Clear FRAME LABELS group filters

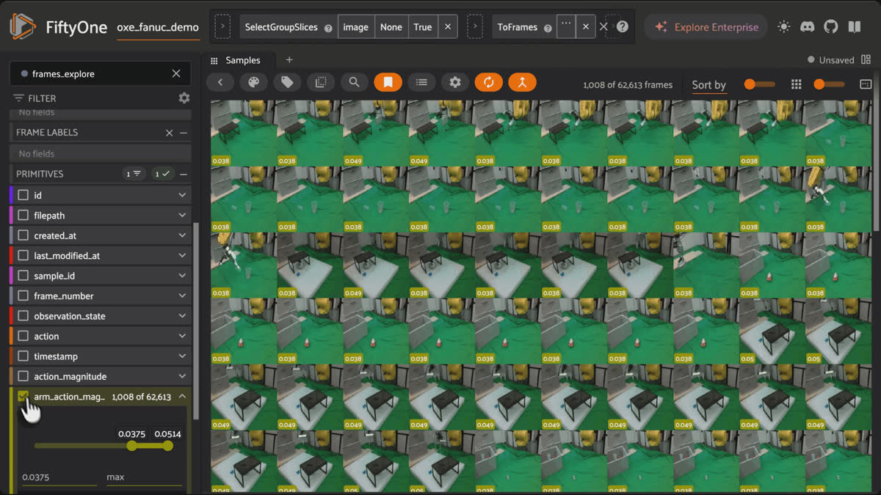(x=169, y=133)
